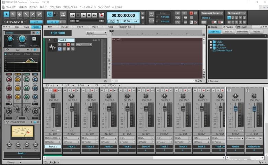Click the Track 1 name field
Image resolution: width=268 pixels, height=165 pixels.
pos(66,40)
